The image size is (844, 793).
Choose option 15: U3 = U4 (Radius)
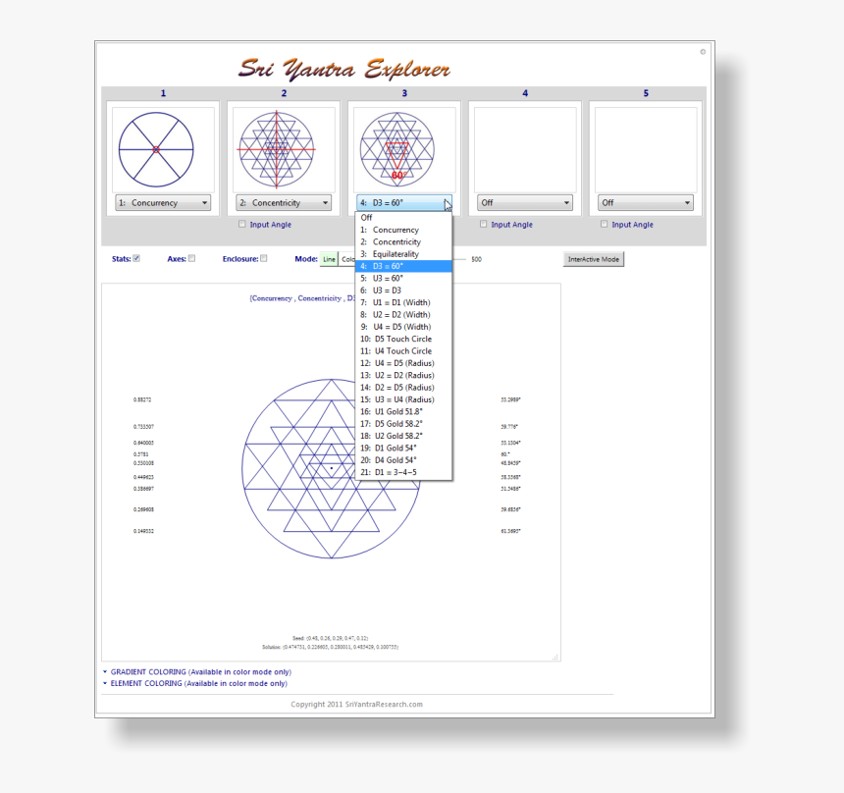coord(403,399)
